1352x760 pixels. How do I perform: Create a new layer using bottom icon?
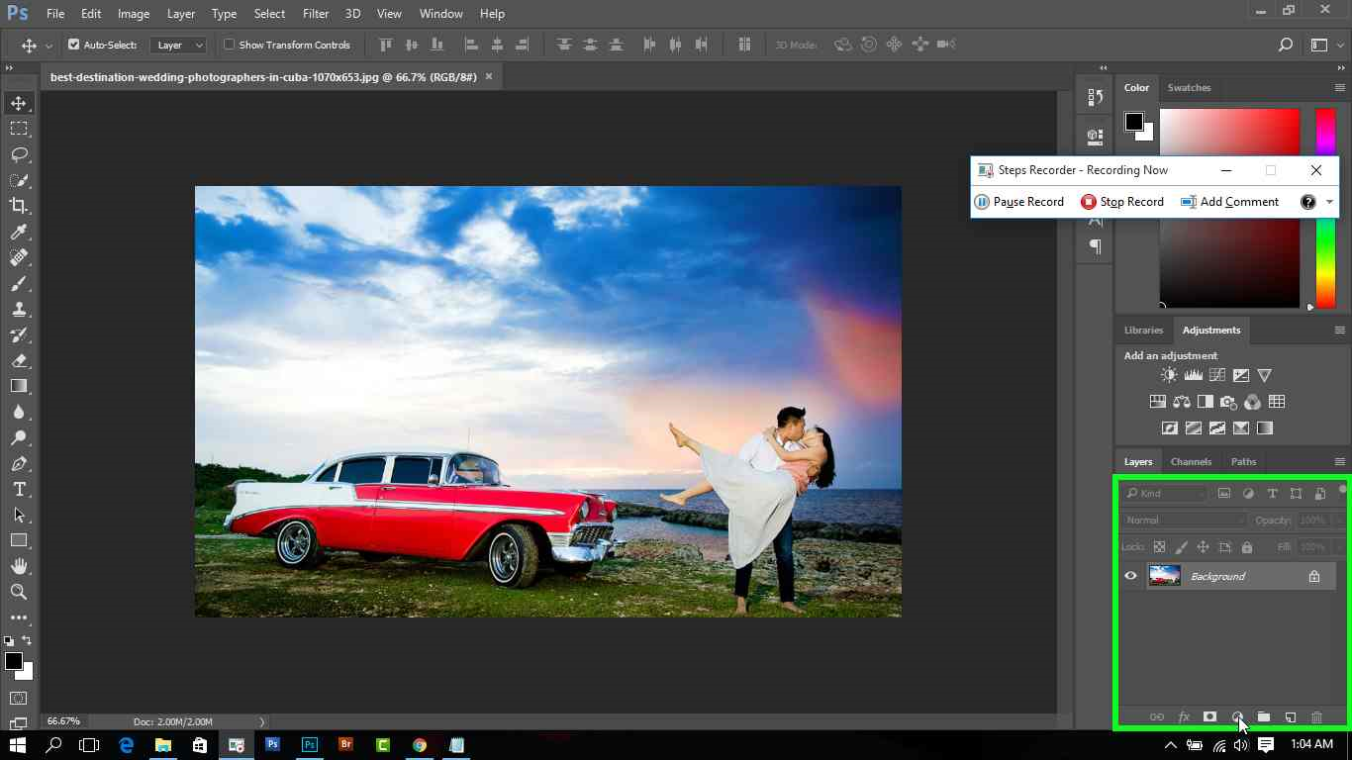1290,716
